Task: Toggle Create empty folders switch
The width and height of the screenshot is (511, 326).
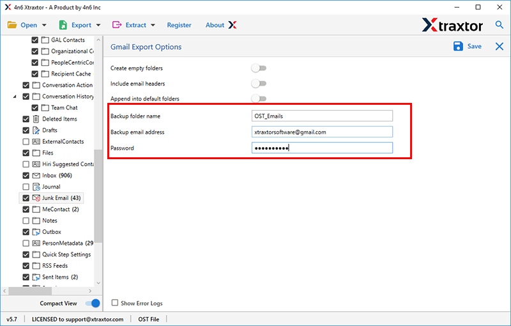Action: tap(259, 68)
